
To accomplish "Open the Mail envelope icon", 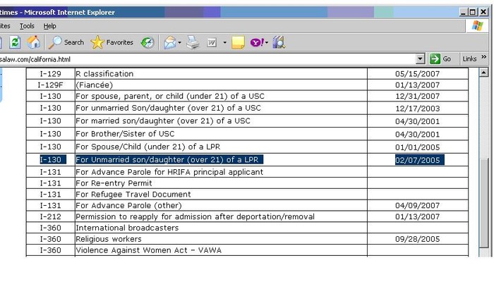I will click(170, 42).
